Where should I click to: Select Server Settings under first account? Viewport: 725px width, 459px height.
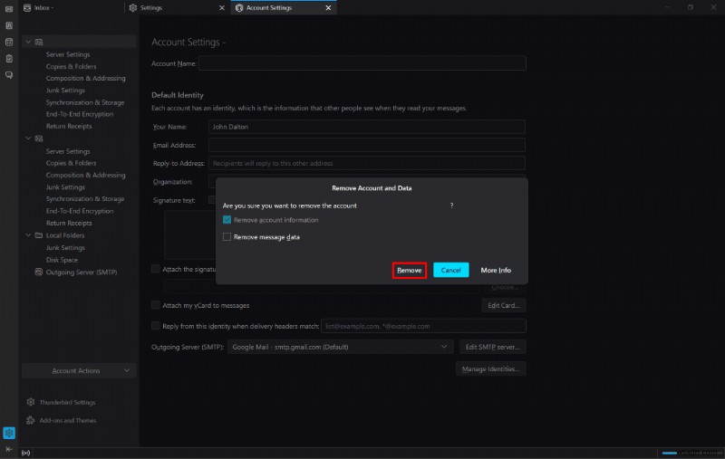(x=68, y=54)
